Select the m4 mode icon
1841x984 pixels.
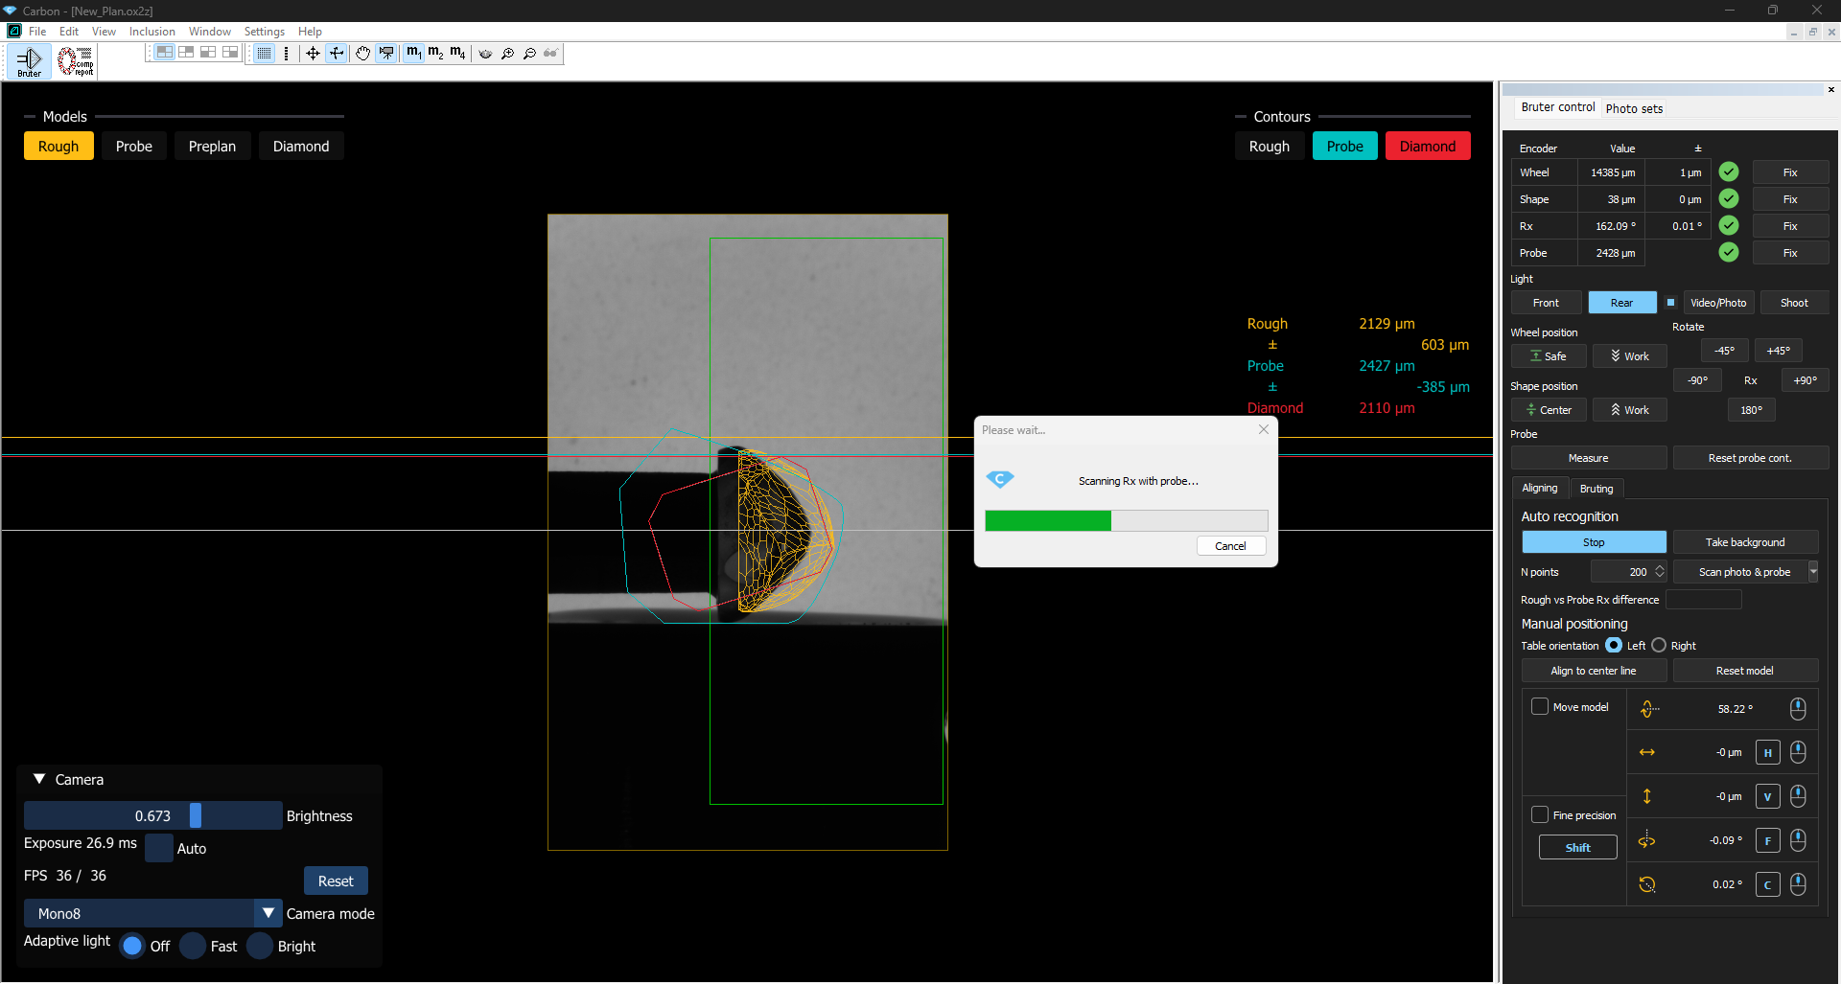pos(457,53)
